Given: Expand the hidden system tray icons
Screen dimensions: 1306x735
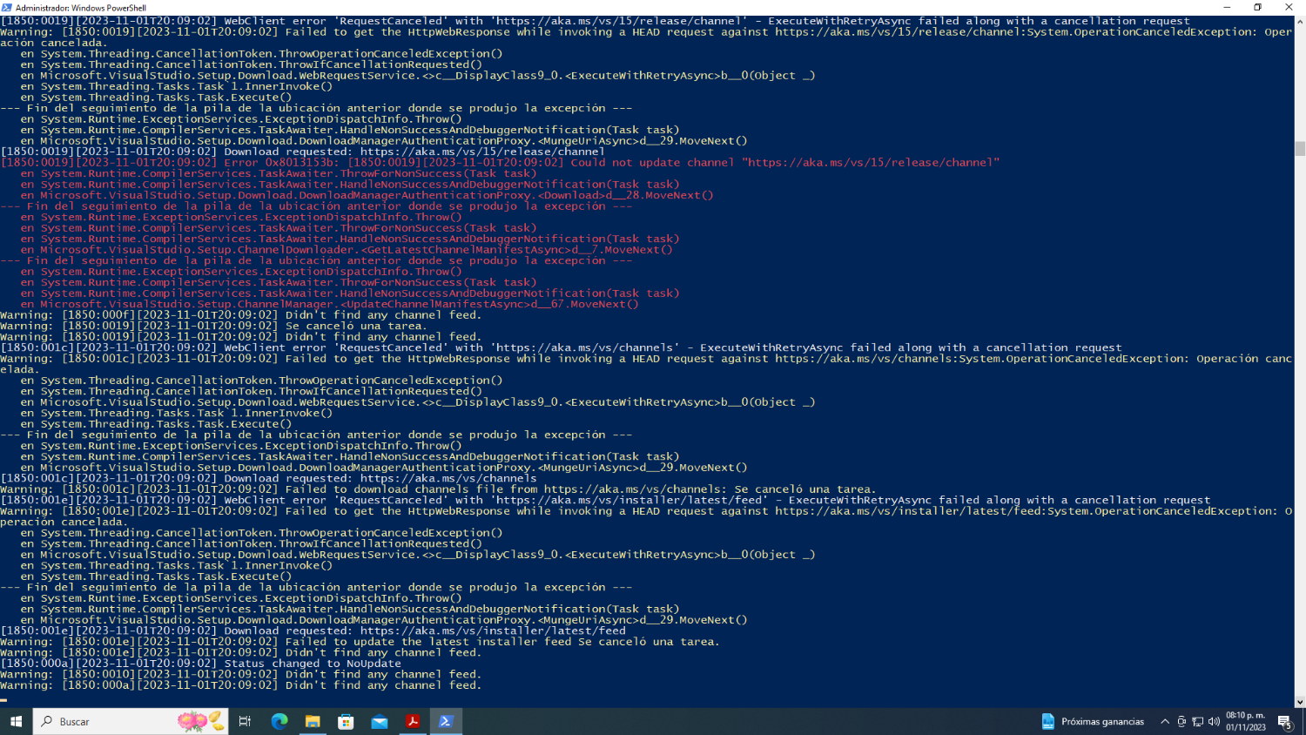Looking at the screenshot, I should [x=1165, y=721].
